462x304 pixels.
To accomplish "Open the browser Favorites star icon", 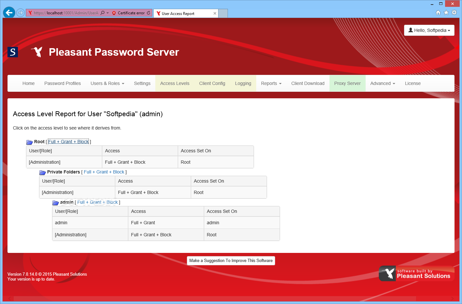I will (446, 12).
